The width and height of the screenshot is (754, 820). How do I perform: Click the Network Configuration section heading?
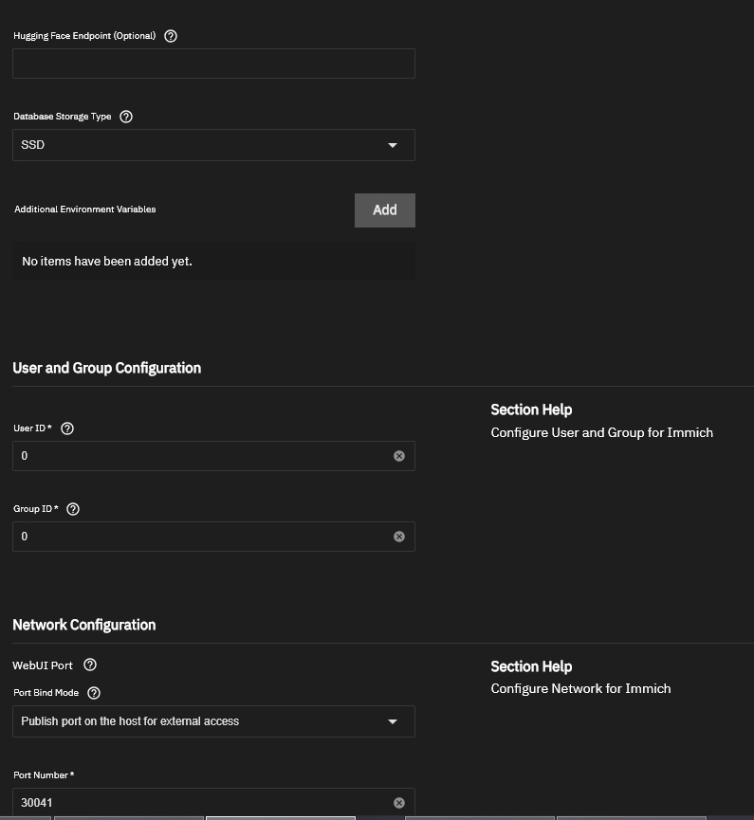point(83,625)
